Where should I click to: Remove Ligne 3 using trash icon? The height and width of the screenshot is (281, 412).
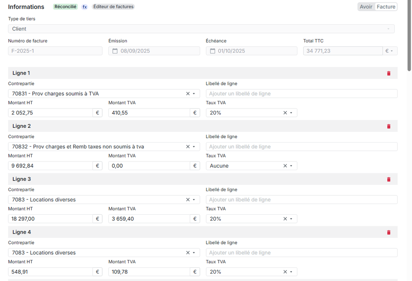coord(388,179)
